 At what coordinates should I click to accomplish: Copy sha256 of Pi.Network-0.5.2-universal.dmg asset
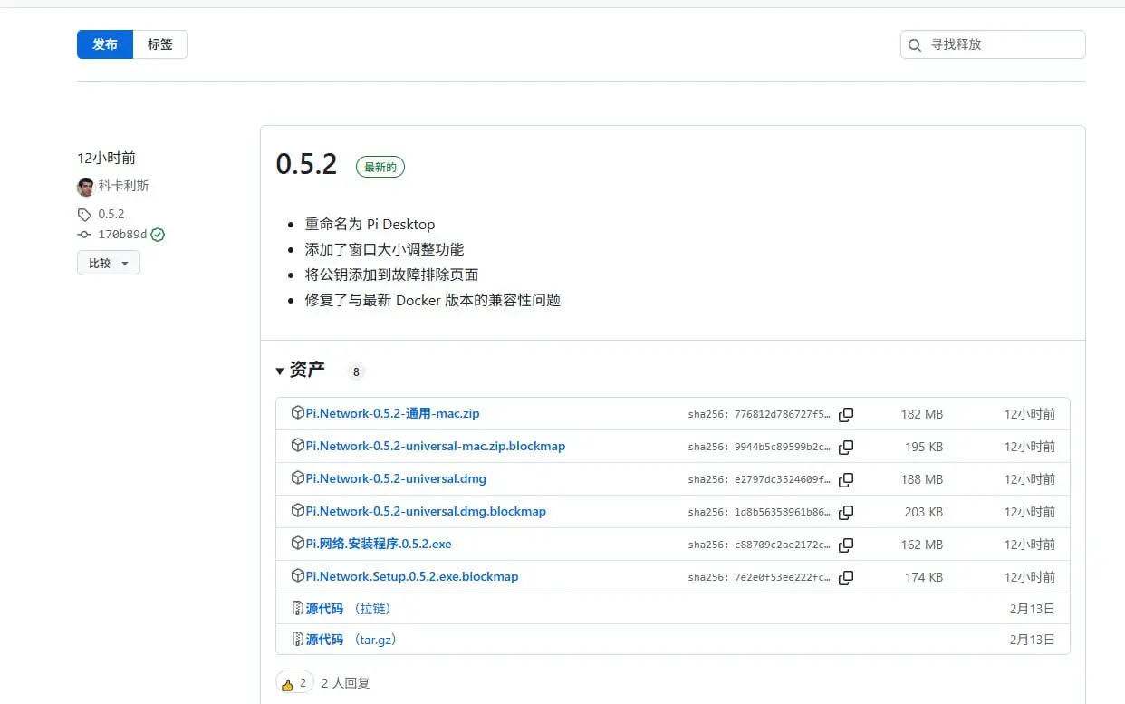pyautogui.click(x=846, y=480)
